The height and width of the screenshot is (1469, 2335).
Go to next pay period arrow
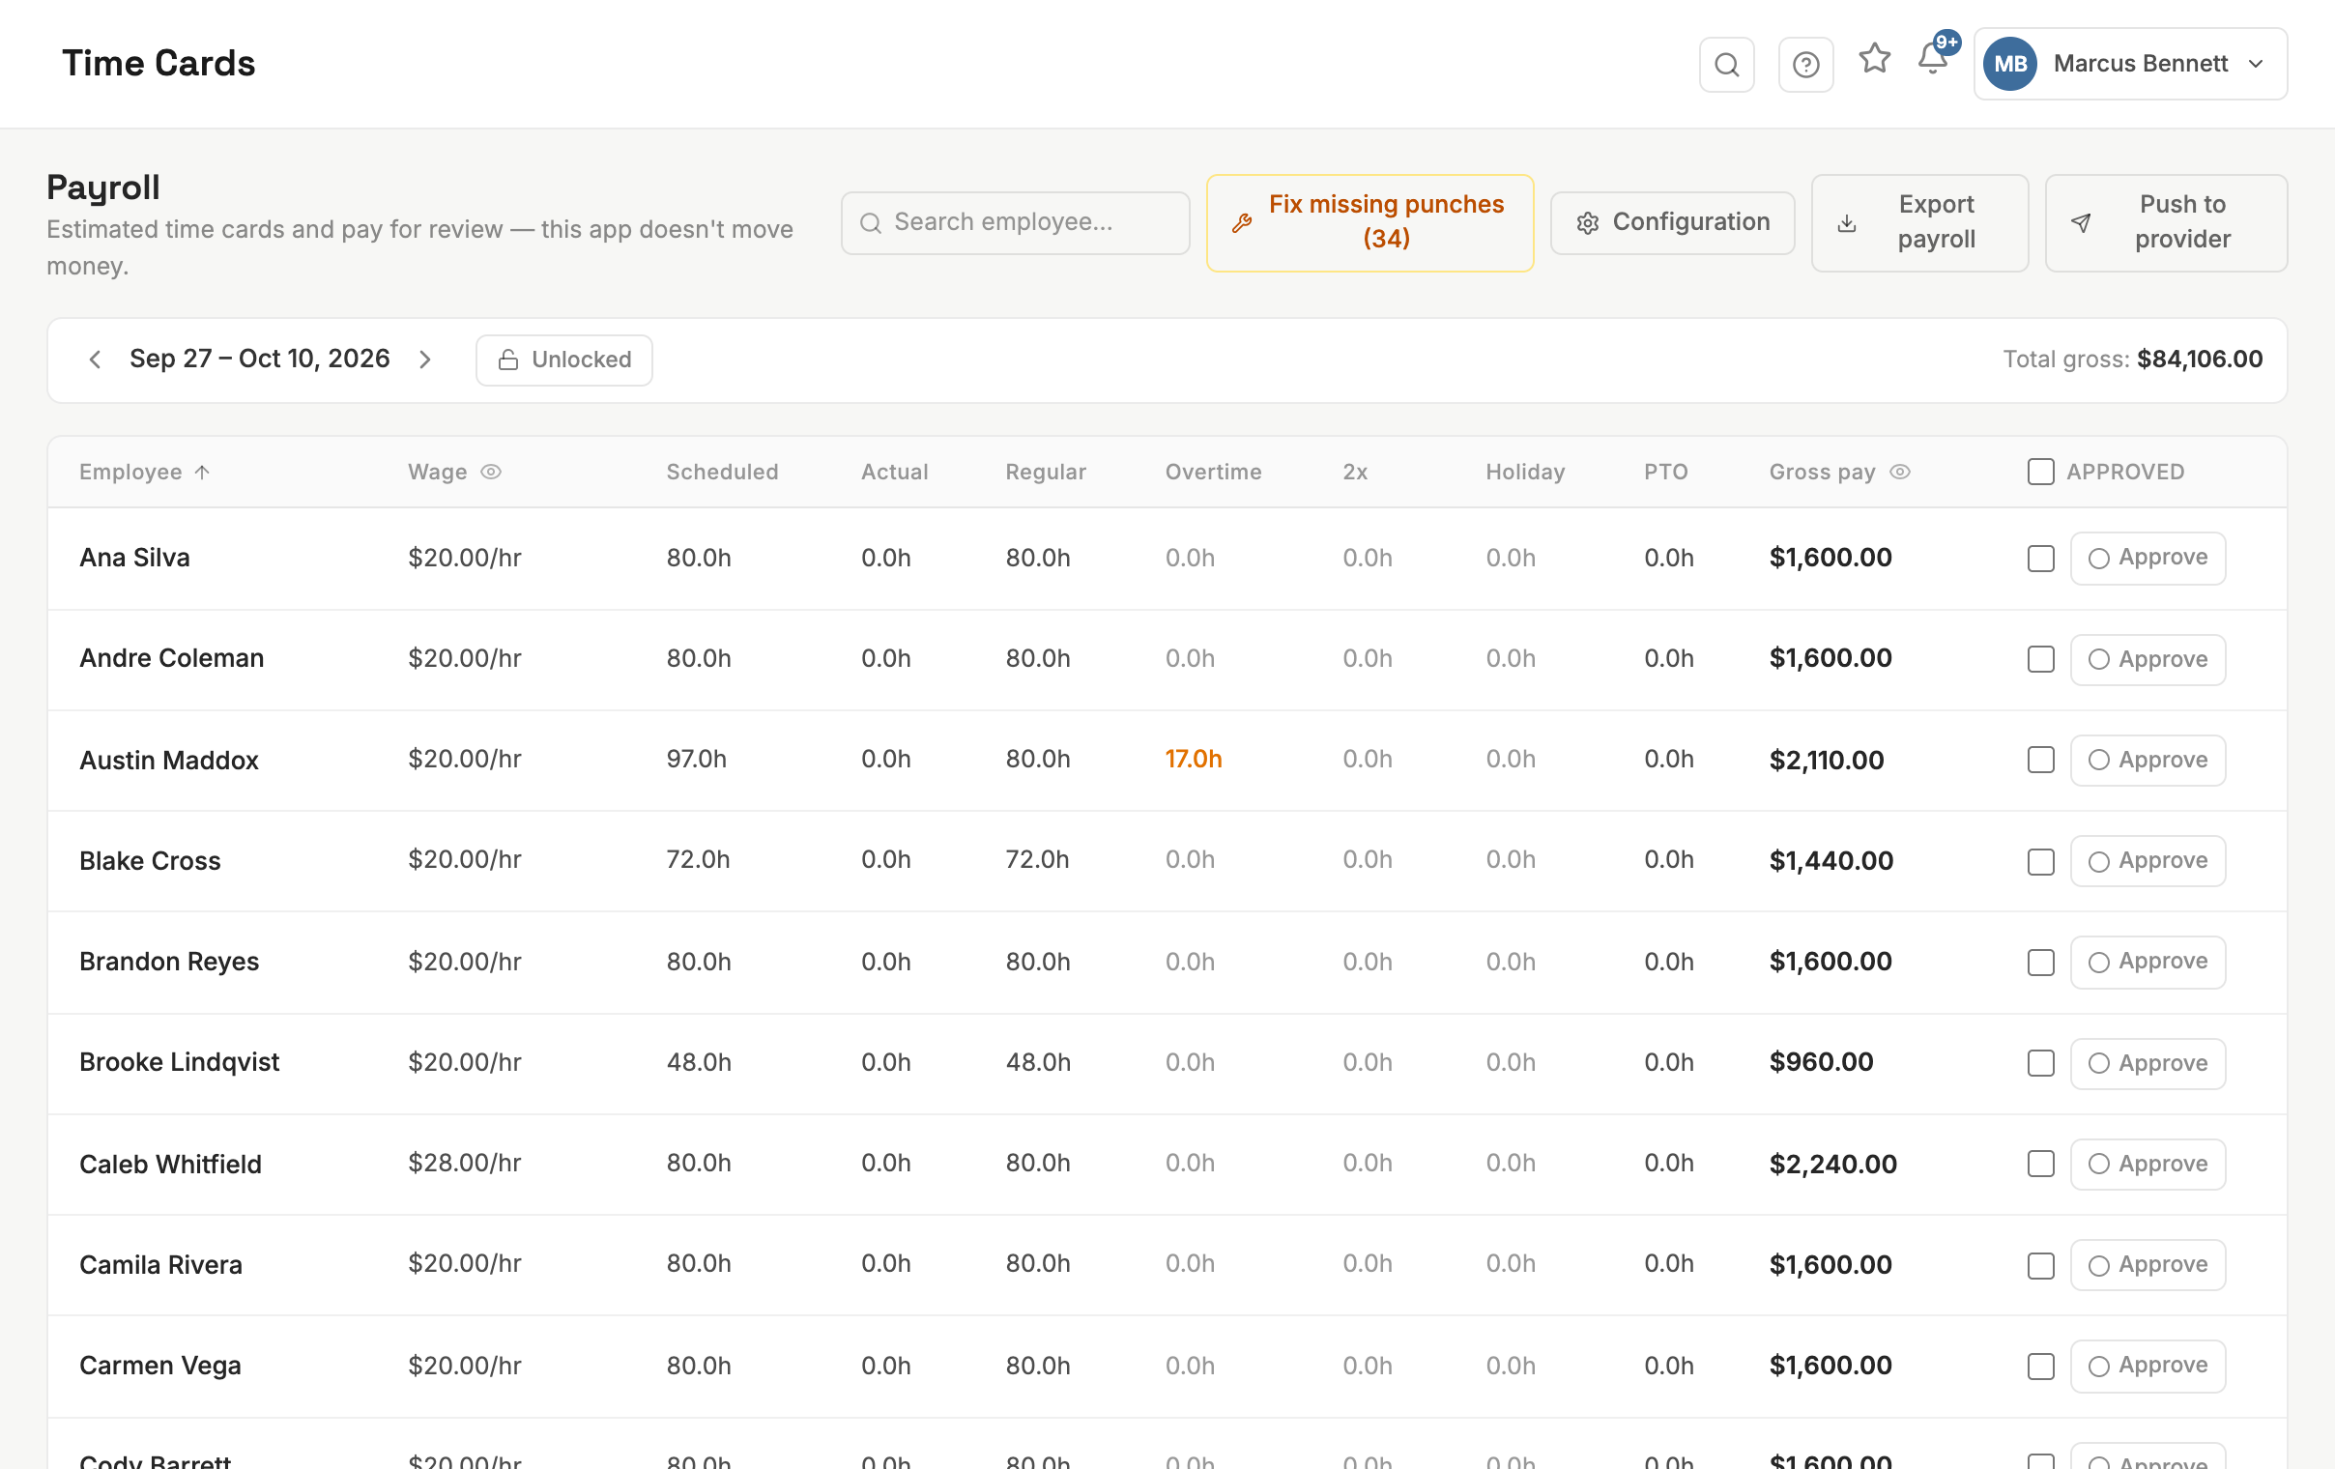point(424,360)
